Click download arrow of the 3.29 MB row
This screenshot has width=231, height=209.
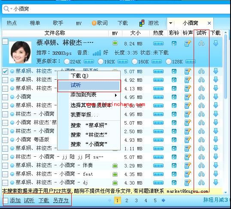(216, 165)
